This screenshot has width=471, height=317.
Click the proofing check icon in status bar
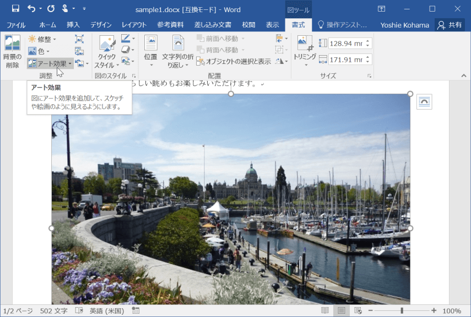click(79, 311)
